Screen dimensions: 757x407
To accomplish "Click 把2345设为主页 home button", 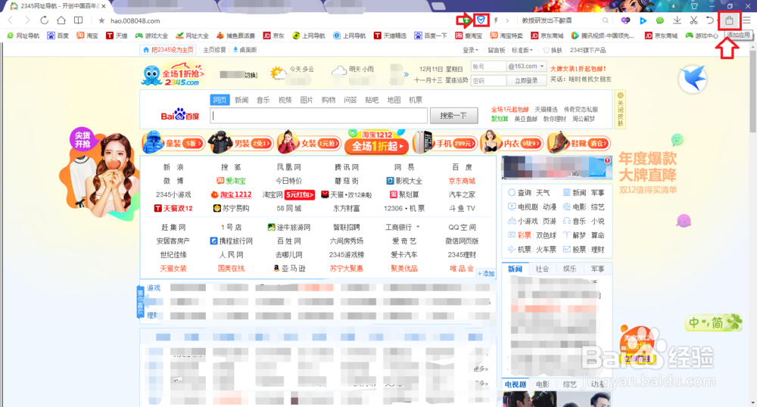I will 169,50.
